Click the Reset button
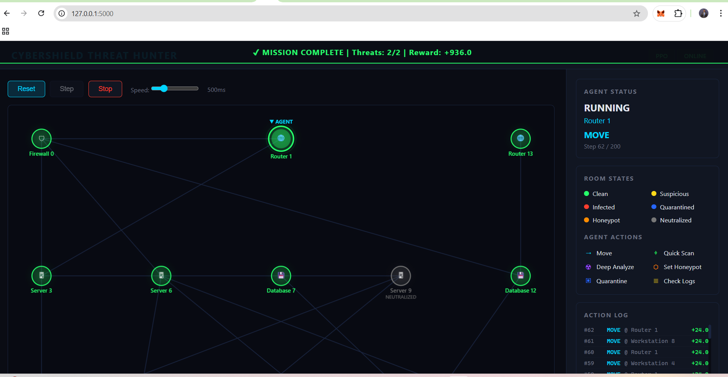Viewport: 728px width, 377px height. point(26,89)
